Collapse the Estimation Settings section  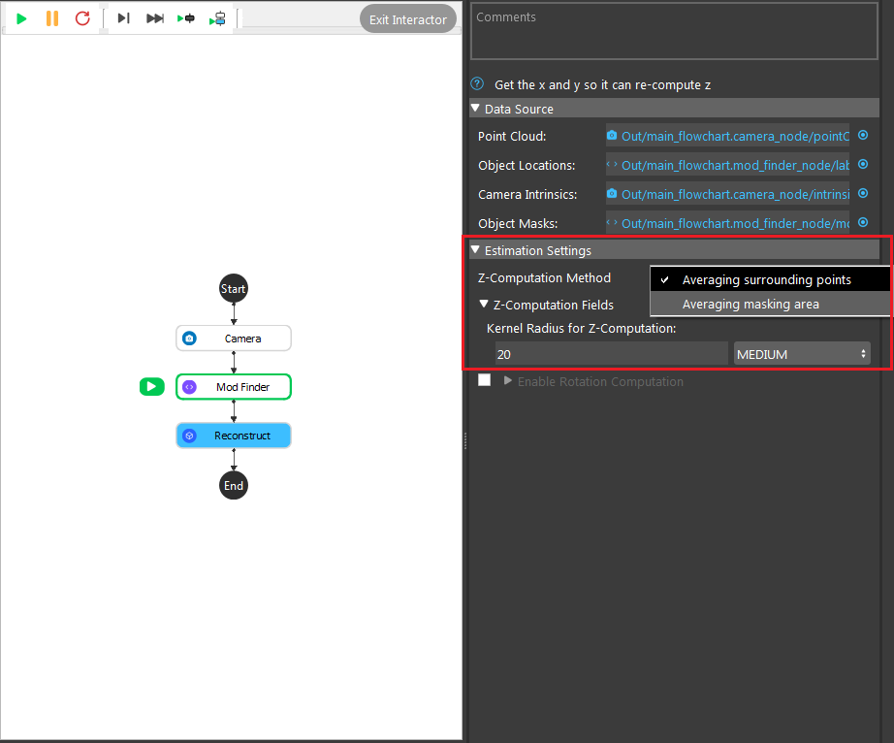point(475,249)
